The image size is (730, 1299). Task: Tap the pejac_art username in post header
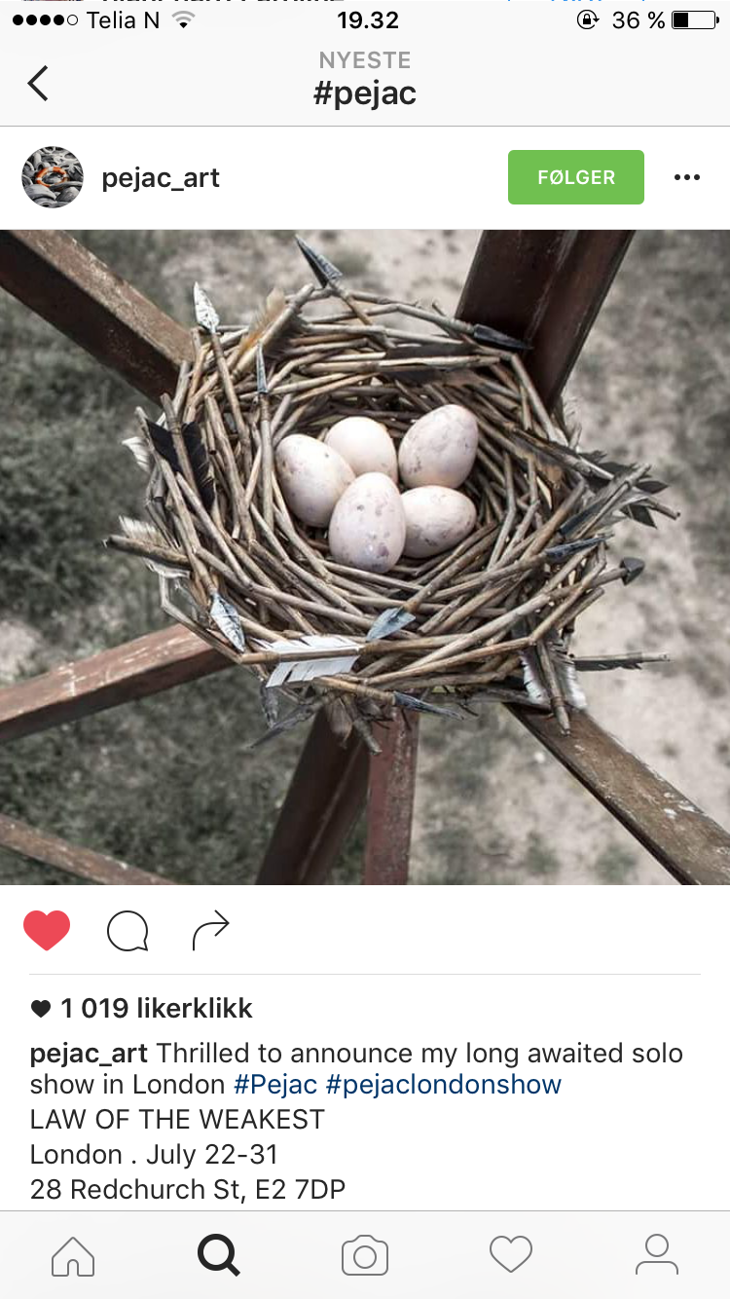(x=161, y=178)
